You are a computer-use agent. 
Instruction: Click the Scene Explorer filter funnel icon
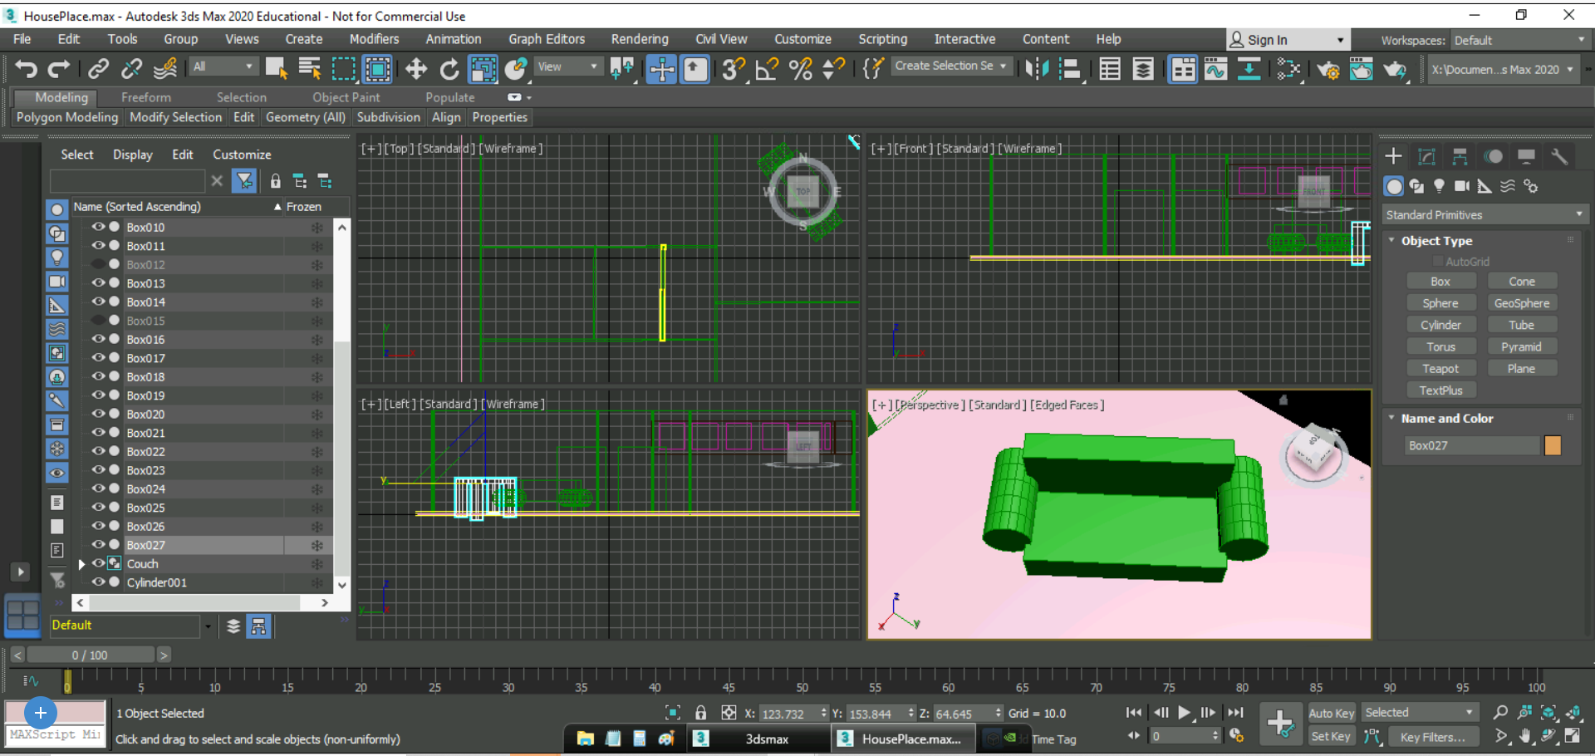coord(244,180)
